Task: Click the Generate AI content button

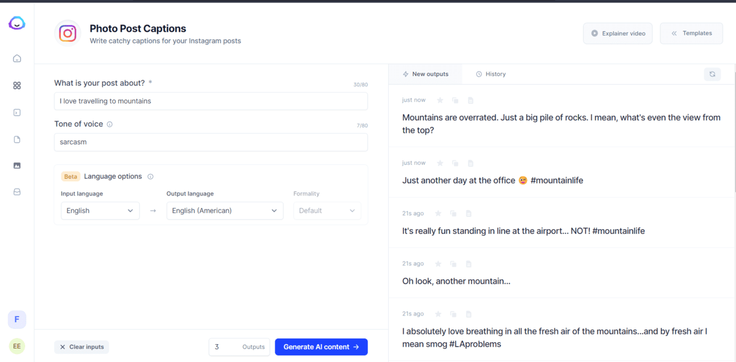Action: (x=321, y=347)
